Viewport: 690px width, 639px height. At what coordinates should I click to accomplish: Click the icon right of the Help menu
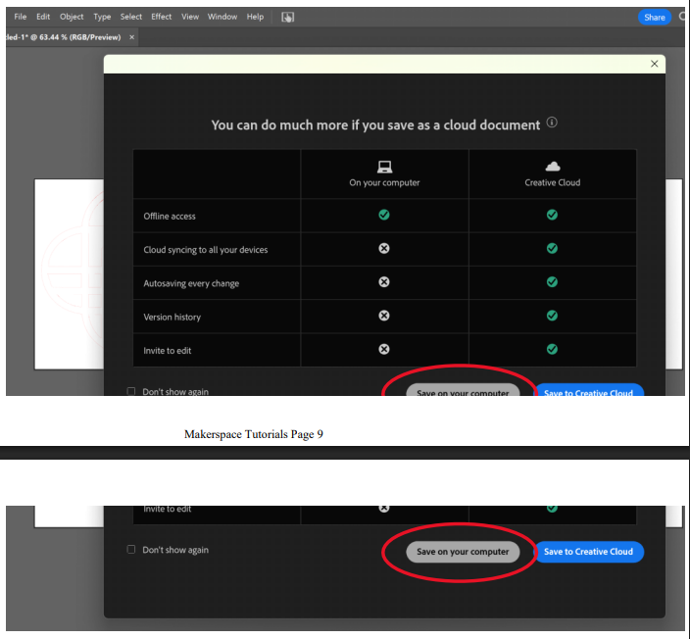click(287, 17)
